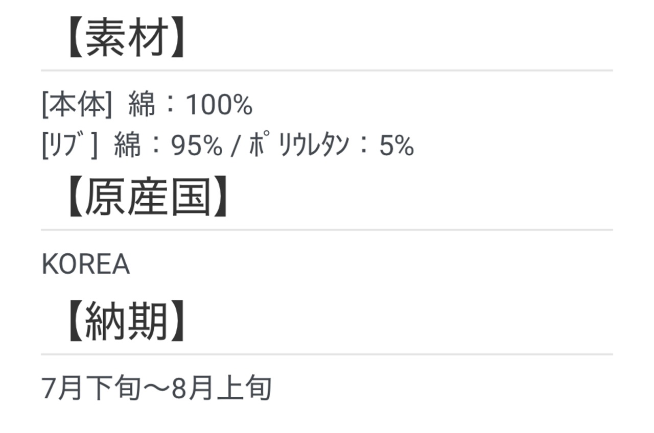Click the 5% value after ポリウレタン
Viewport: 654px width, 433px height.
point(396,147)
